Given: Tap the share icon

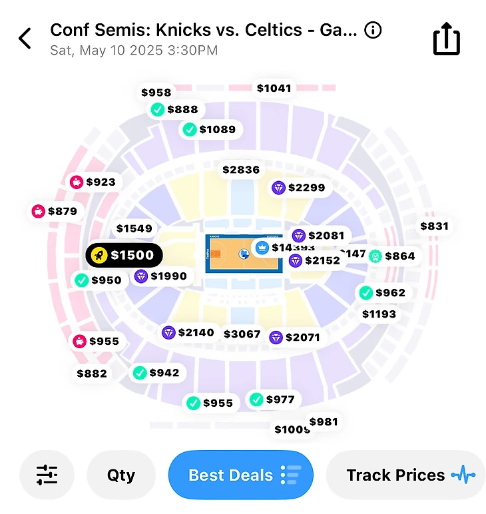Looking at the screenshot, I should tap(446, 39).
